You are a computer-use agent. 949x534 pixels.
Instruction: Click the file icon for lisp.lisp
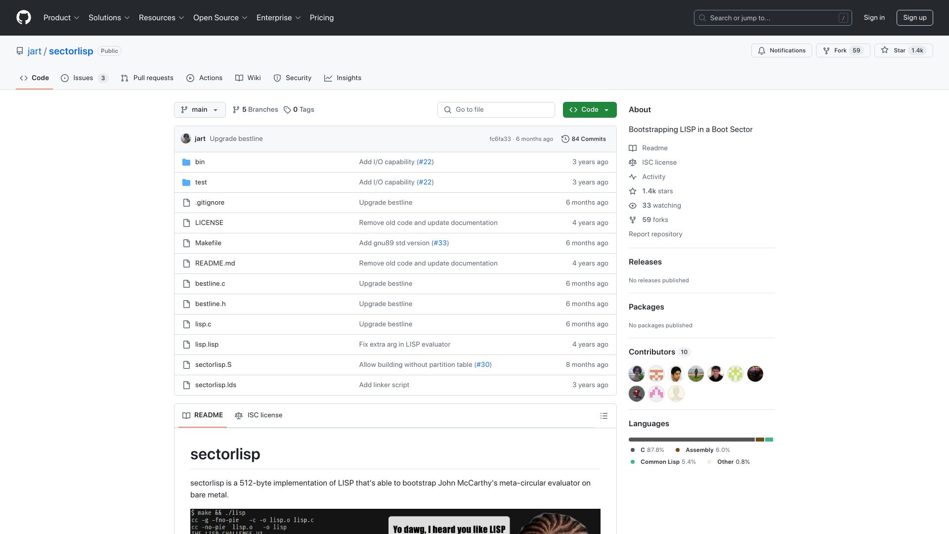(186, 345)
